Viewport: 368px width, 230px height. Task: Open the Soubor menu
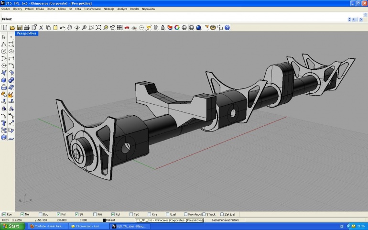pos(6,9)
